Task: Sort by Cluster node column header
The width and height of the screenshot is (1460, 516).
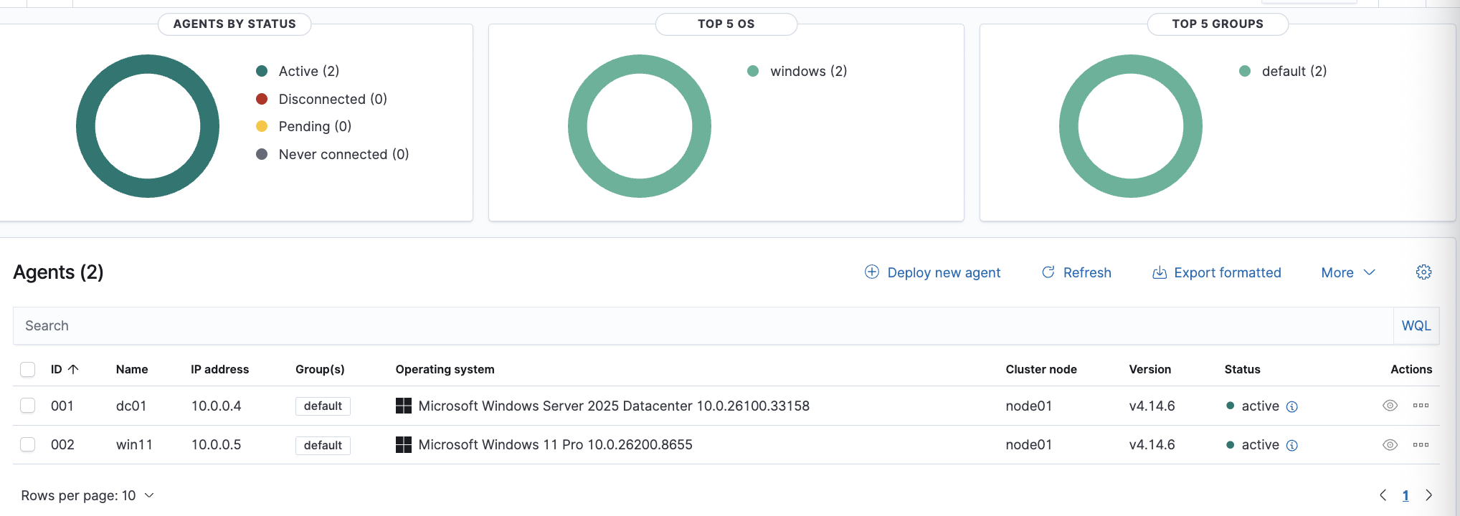Action: tap(1041, 369)
